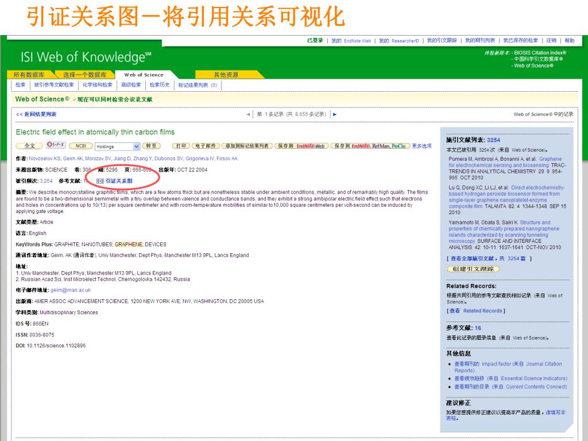588x441 pixels.
Task: Open 中国科学引文数据库 link
Action: pyautogui.click(x=539, y=59)
